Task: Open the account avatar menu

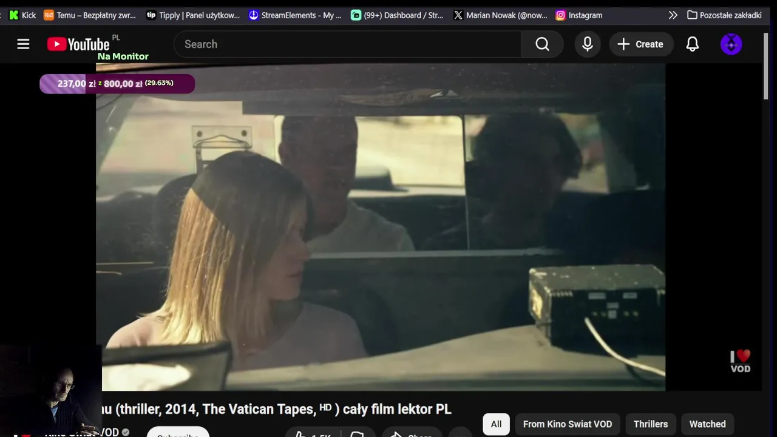Action: click(x=731, y=44)
